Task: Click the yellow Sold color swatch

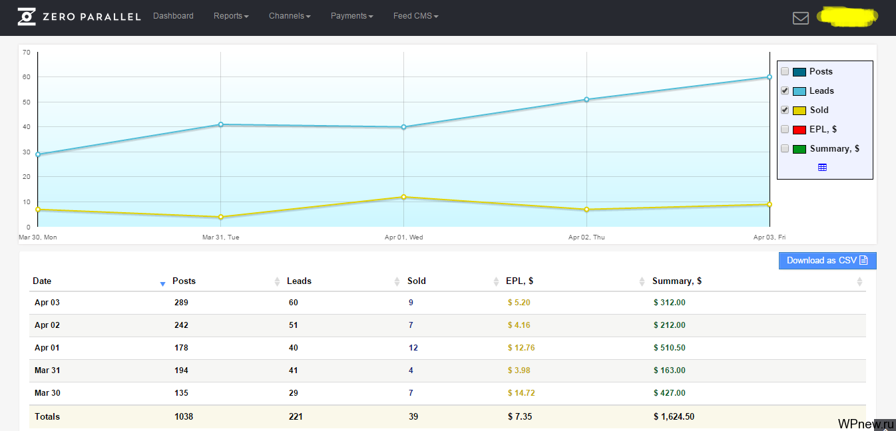Action: pyautogui.click(x=799, y=110)
